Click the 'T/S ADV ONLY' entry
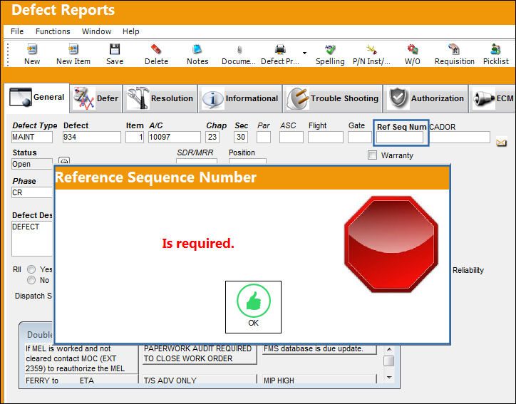This screenshot has height=404, width=516. [200, 380]
